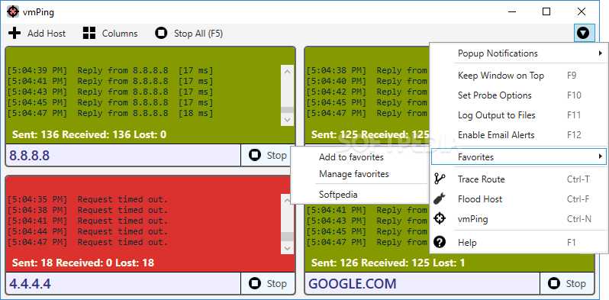Click scrollbar thumb in 4.4.4.4 log
This screenshot has height=300, width=609.
coord(287,237)
